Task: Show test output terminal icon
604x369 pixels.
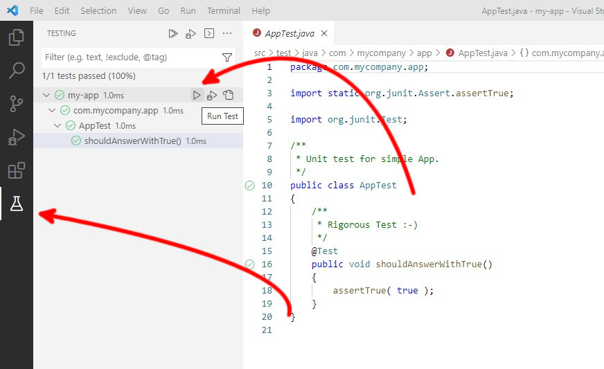Action: click(x=209, y=33)
